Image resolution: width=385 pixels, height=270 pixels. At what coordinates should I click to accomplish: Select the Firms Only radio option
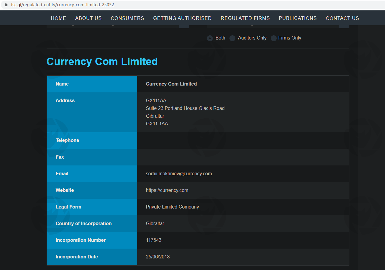[274, 38]
